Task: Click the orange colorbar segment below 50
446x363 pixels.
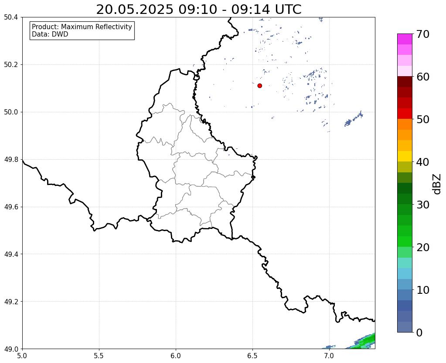Action: point(405,124)
